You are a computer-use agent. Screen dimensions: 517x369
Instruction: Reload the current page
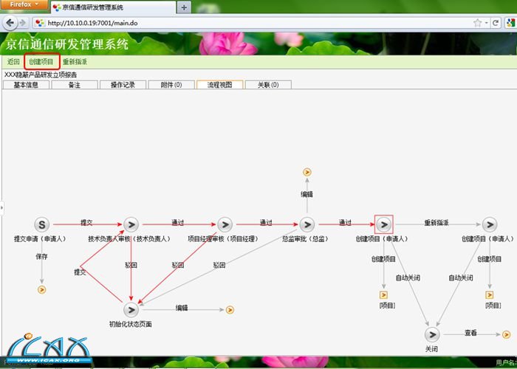pyautogui.click(x=496, y=23)
